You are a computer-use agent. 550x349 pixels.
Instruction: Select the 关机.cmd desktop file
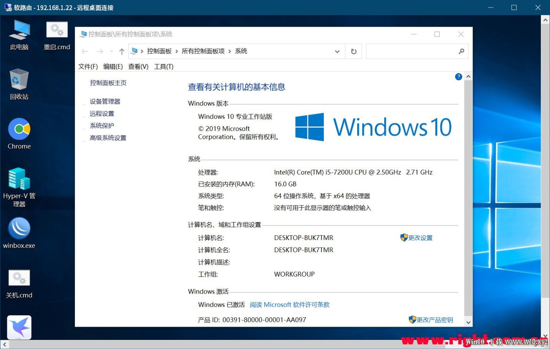19,284
